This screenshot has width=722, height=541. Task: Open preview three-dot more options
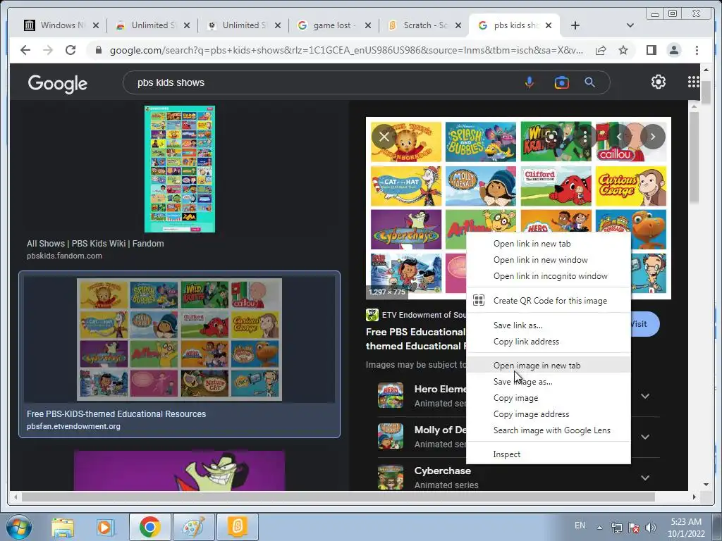585,136
